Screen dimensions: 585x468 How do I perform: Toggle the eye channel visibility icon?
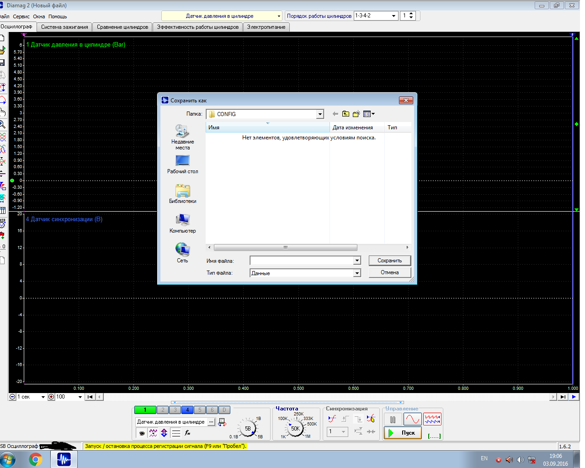click(x=142, y=433)
